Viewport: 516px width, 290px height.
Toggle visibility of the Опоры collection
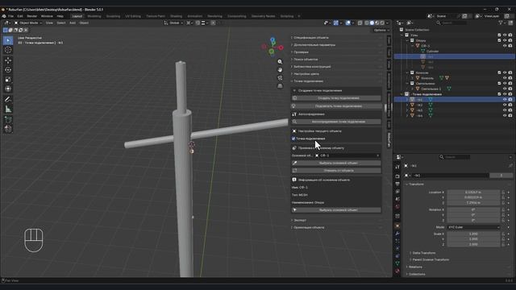point(505,40)
